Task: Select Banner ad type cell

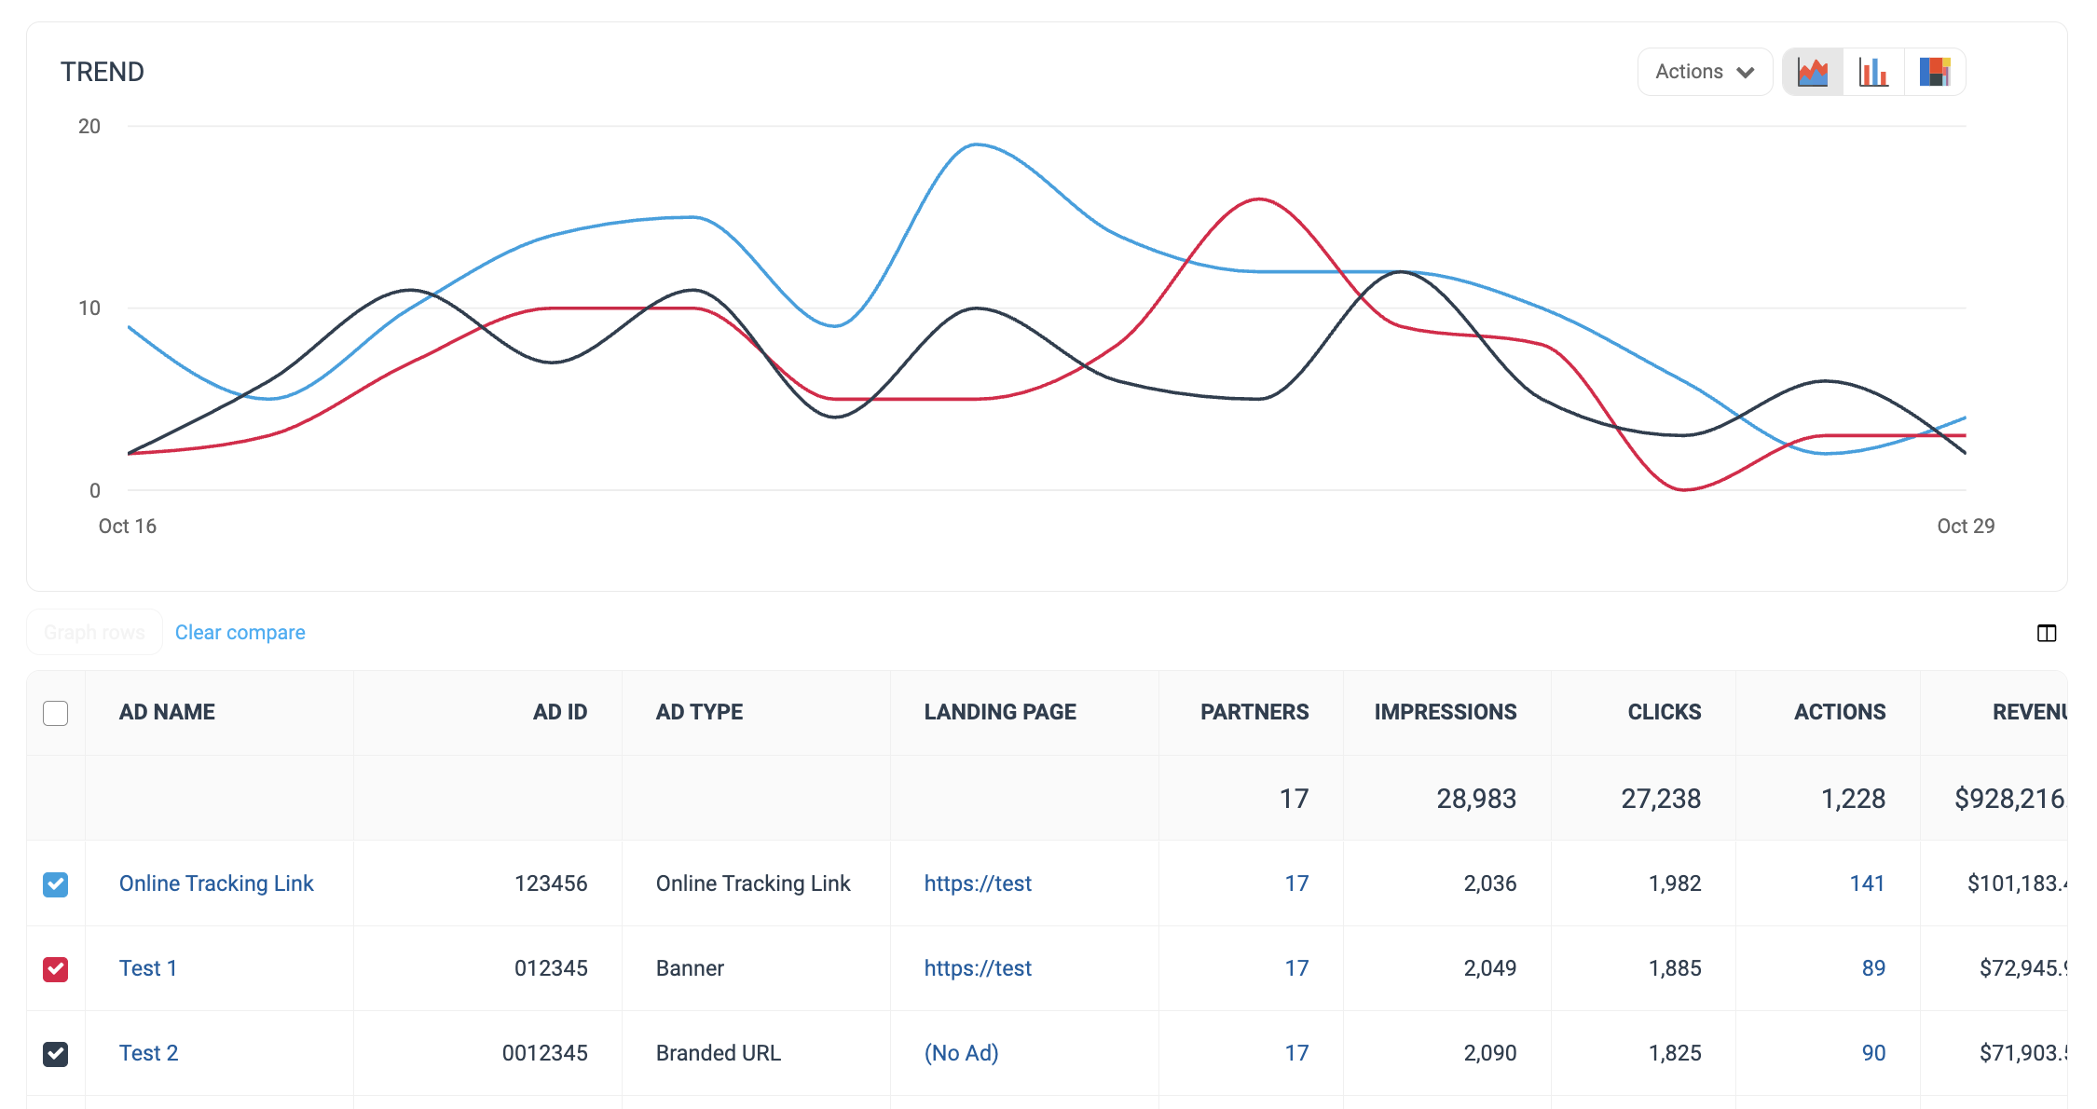Action: 690,968
